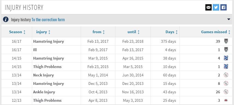Open club crest in Mar 9, 2015 row
The width and height of the screenshot is (234, 105).
click(x=226, y=58)
